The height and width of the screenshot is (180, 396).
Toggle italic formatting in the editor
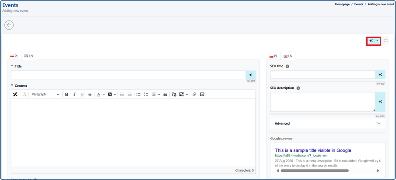(x=74, y=95)
